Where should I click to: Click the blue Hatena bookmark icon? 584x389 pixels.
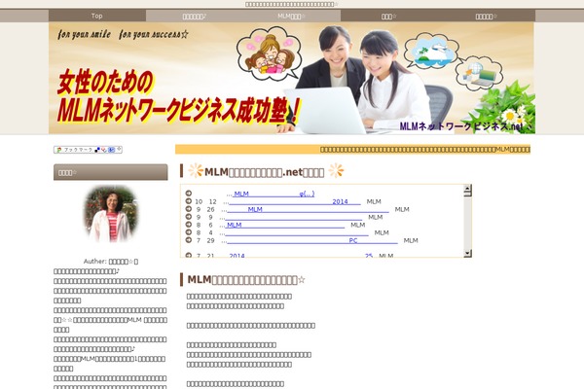pyautogui.click(x=111, y=150)
